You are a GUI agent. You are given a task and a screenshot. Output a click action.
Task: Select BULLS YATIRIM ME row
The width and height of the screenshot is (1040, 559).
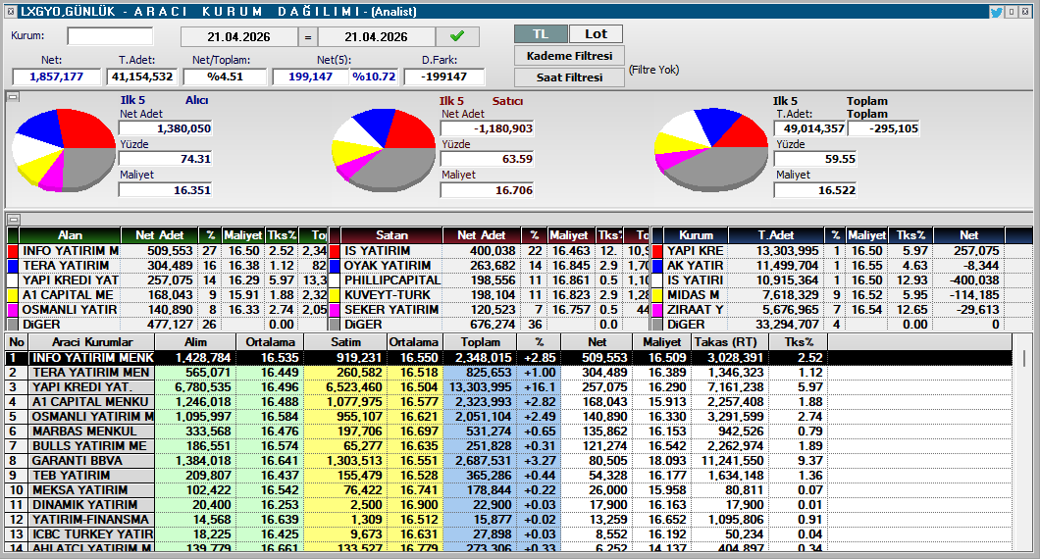click(x=509, y=446)
